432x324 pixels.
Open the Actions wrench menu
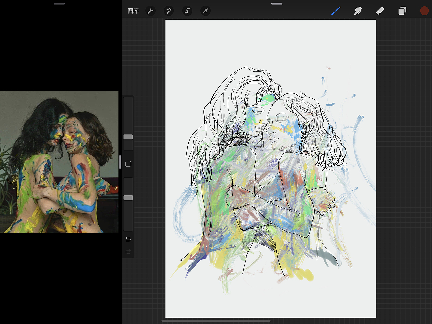pyautogui.click(x=151, y=11)
